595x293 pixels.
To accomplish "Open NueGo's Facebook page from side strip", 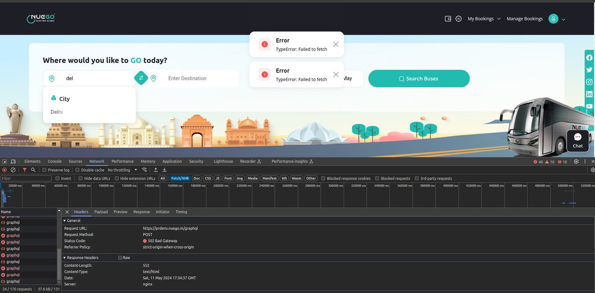I will 589,58.
